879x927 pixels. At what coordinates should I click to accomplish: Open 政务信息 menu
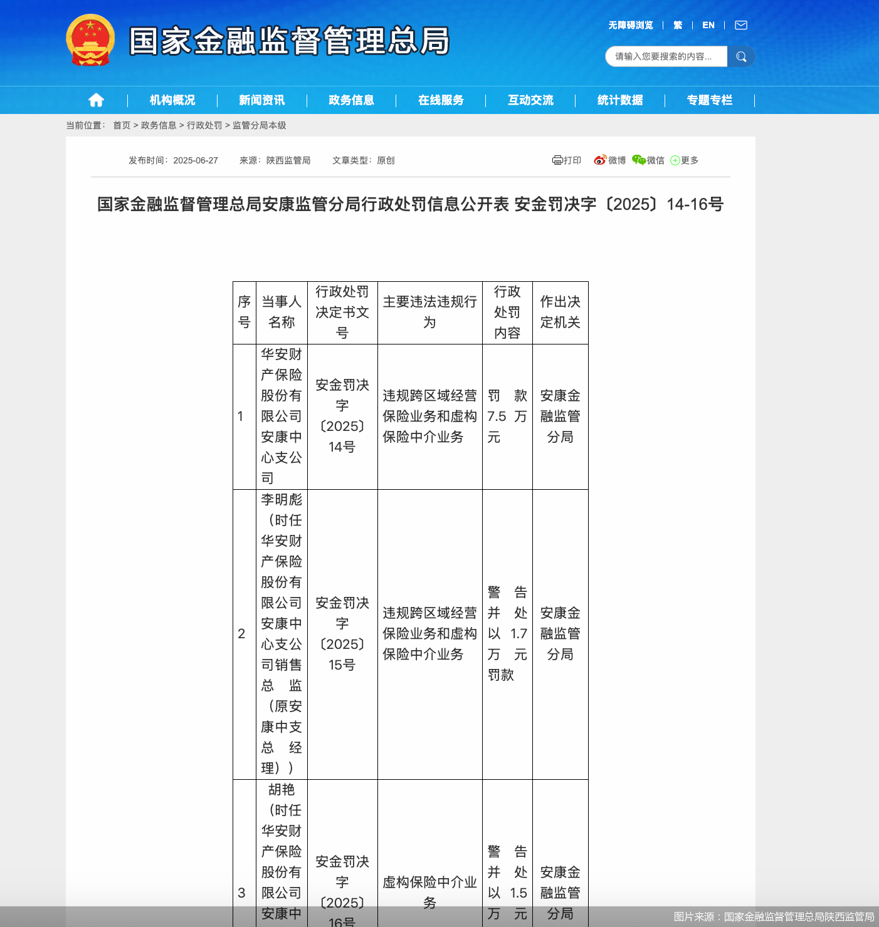point(351,100)
